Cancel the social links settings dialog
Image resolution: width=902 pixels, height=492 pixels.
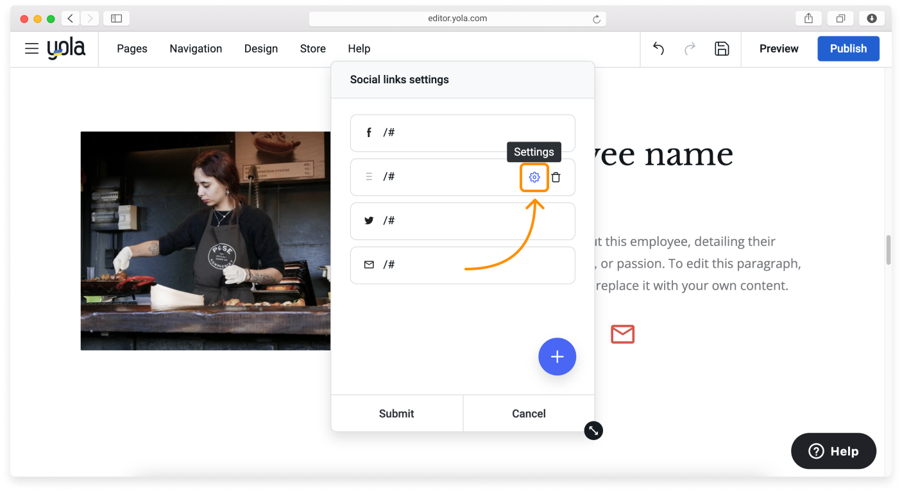529,414
